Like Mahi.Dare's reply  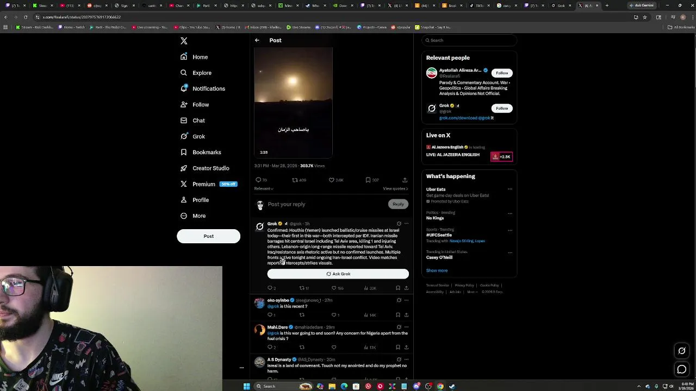coord(334,348)
